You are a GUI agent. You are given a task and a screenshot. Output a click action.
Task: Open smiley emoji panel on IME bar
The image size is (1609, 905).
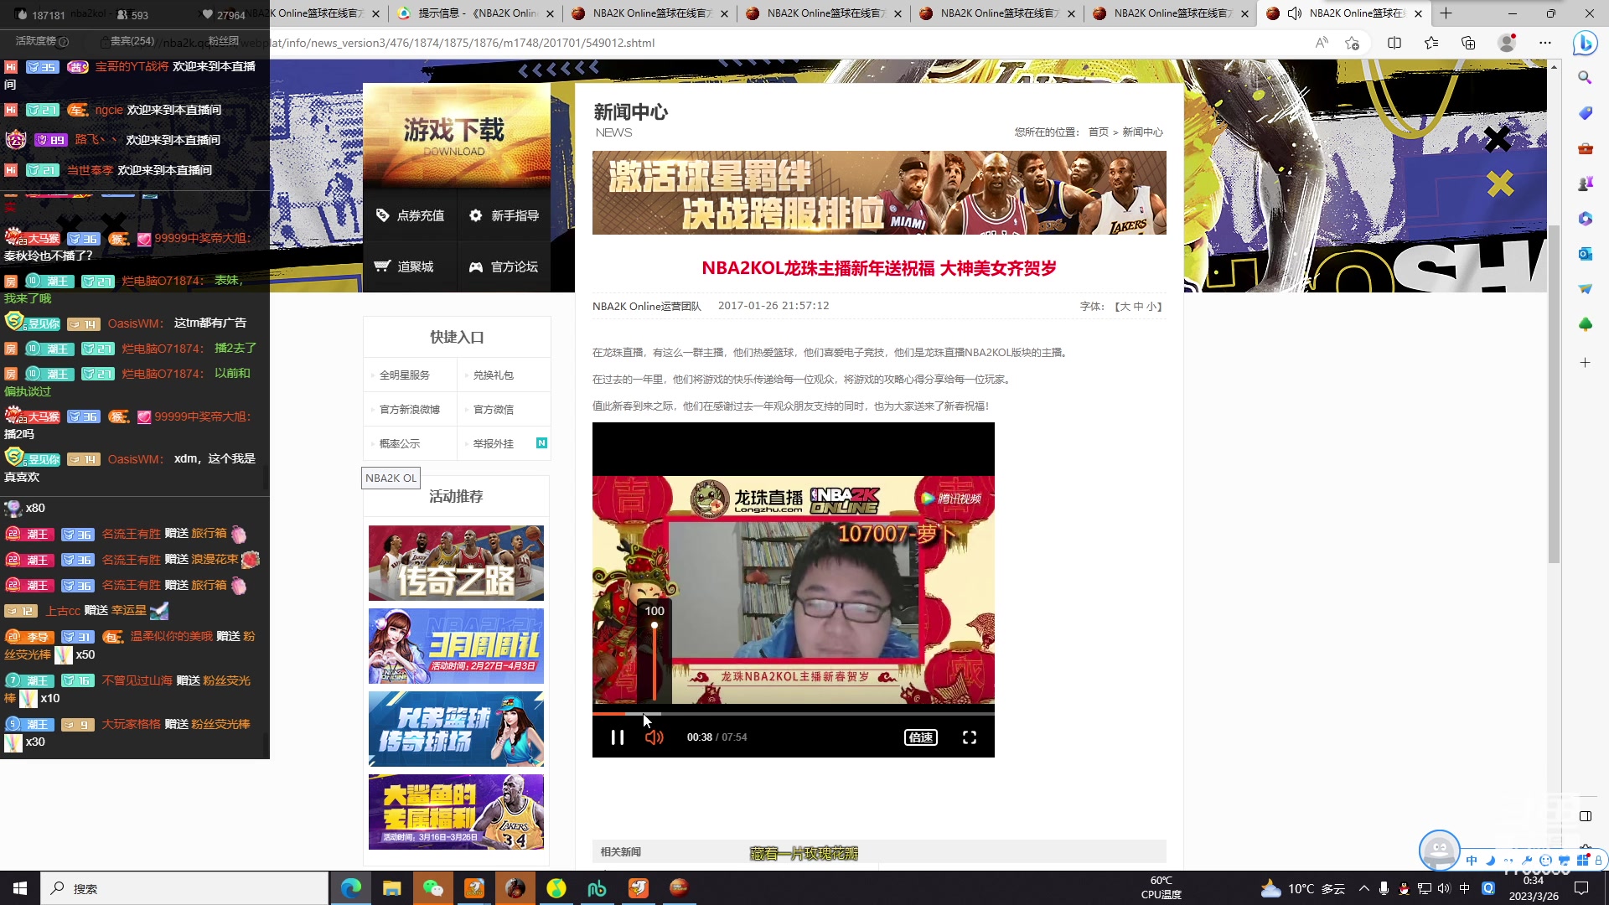[x=1545, y=861]
